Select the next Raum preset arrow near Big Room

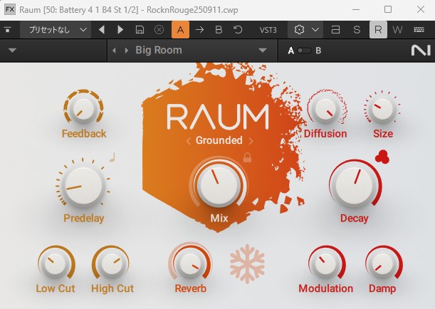click(x=127, y=51)
